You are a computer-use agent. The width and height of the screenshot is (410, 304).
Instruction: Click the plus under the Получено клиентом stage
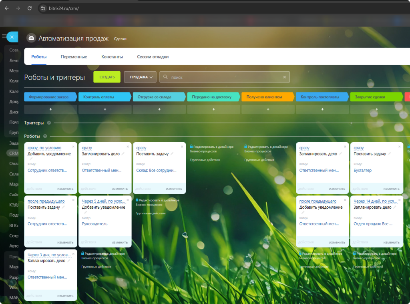pyautogui.click(x=268, y=109)
